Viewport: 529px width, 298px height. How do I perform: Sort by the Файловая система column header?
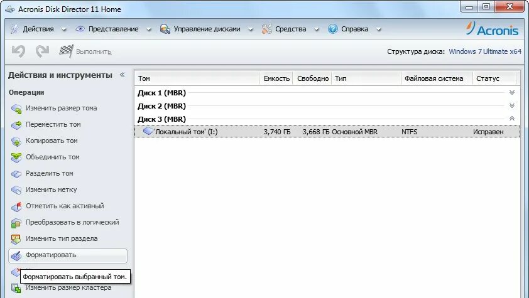tap(437, 78)
